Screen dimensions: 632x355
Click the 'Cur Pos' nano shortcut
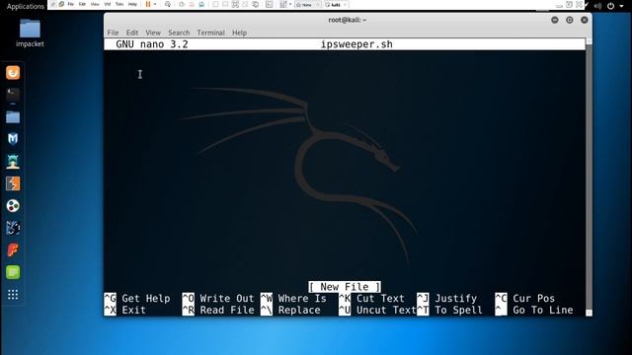(x=525, y=298)
